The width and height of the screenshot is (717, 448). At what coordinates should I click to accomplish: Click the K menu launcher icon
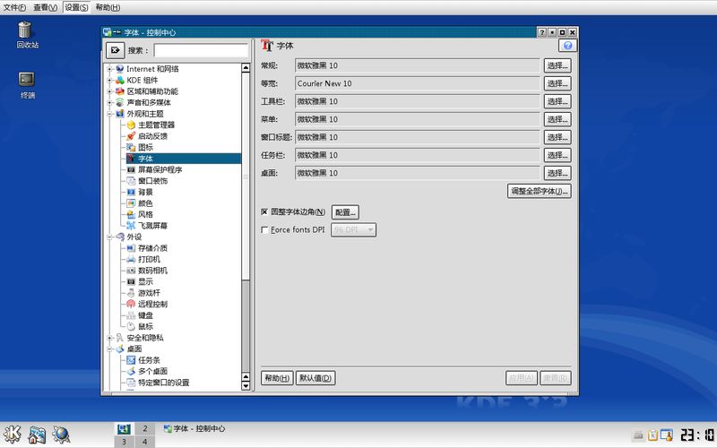point(13,434)
